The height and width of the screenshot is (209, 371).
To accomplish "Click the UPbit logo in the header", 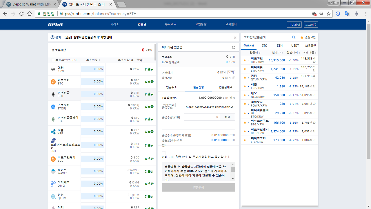I will coord(55,24).
